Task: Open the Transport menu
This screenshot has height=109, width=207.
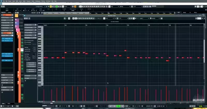Action: [x=28, y=1]
